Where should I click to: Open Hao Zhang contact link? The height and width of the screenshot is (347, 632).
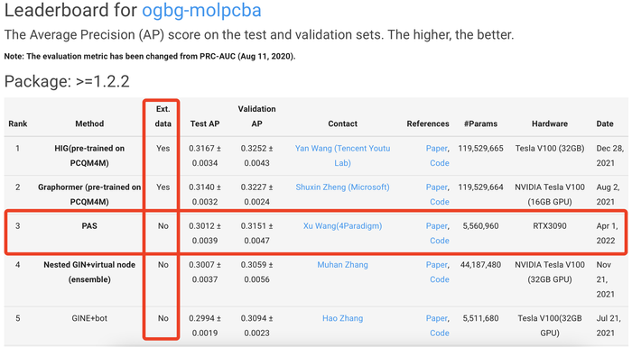[342, 318]
